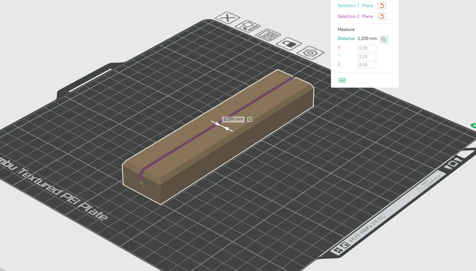
Task: Toggle the plate lock icon
Action: click(x=289, y=44)
